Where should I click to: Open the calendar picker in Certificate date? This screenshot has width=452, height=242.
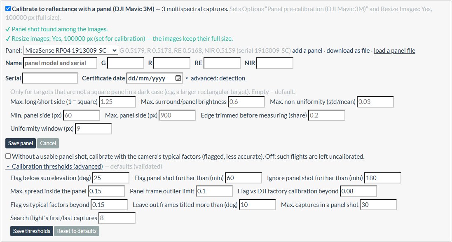[178, 78]
